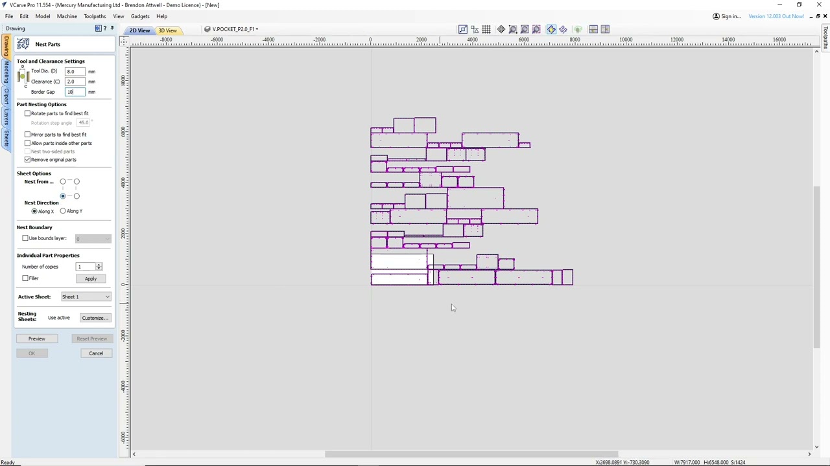Screen dimensions: 830x466
Task: Uncheck Remove original parts
Action: pyautogui.click(x=28, y=160)
